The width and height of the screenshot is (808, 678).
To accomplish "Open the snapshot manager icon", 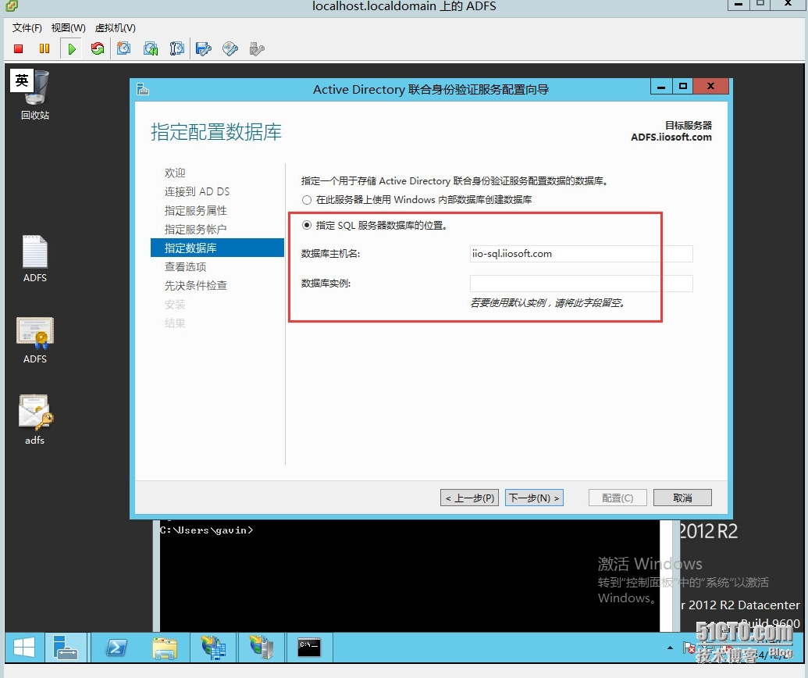I will [x=176, y=49].
